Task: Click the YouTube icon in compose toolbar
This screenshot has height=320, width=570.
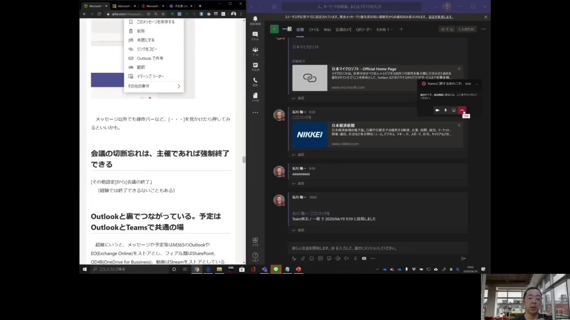Action: click(x=364, y=258)
